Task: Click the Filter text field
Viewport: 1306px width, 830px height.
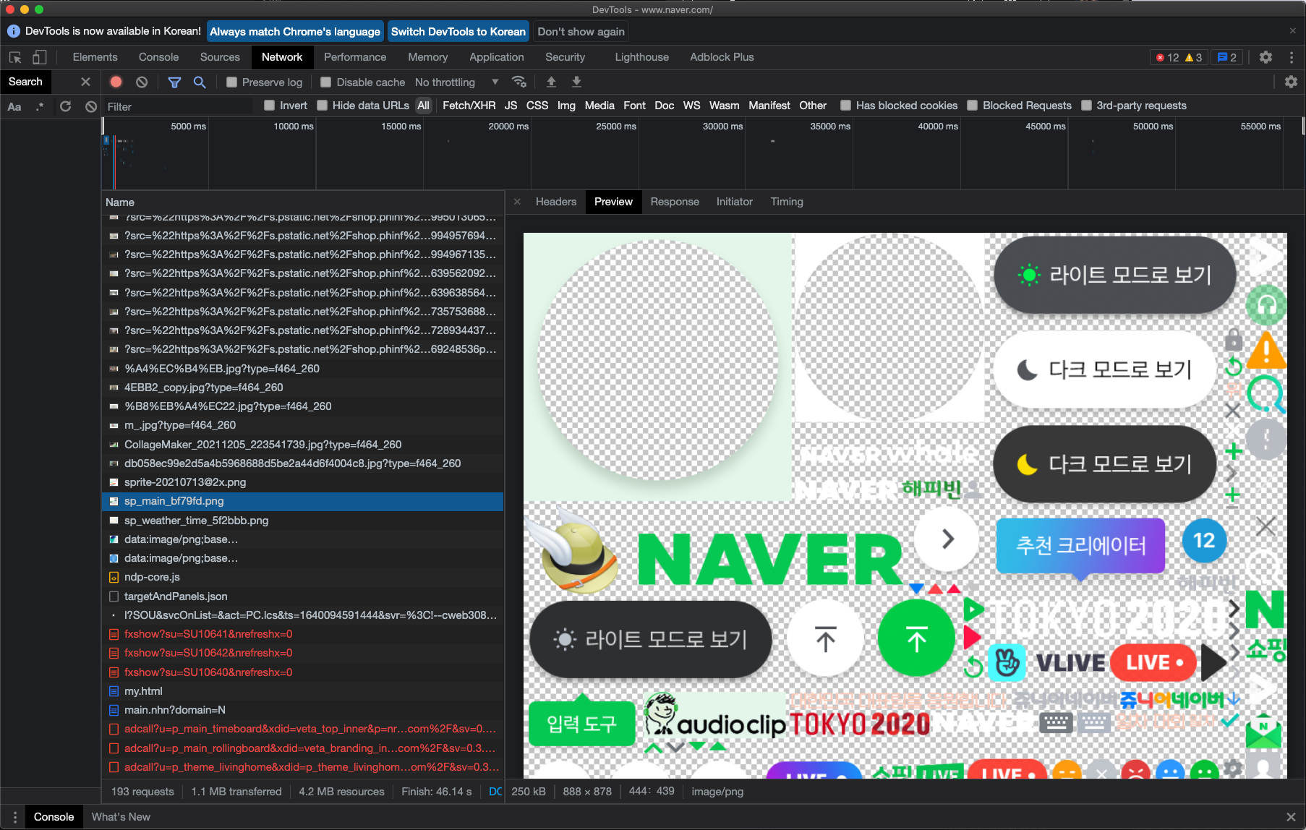Action: pyautogui.click(x=179, y=106)
